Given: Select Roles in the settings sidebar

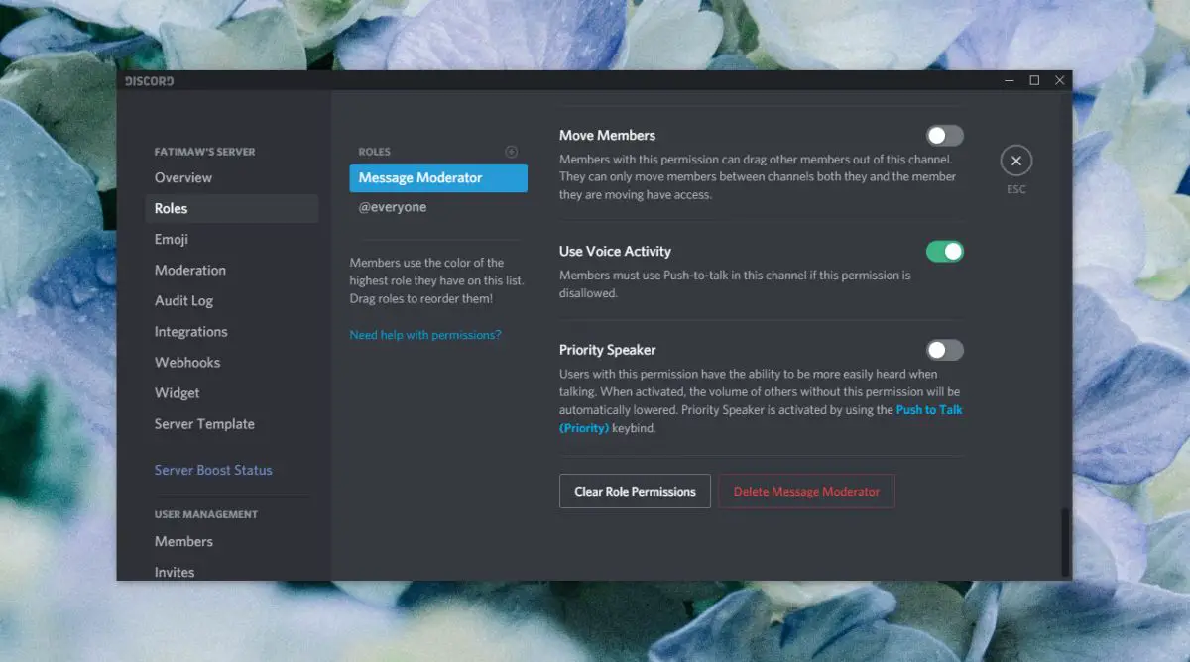Looking at the screenshot, I should pos(172,209).
